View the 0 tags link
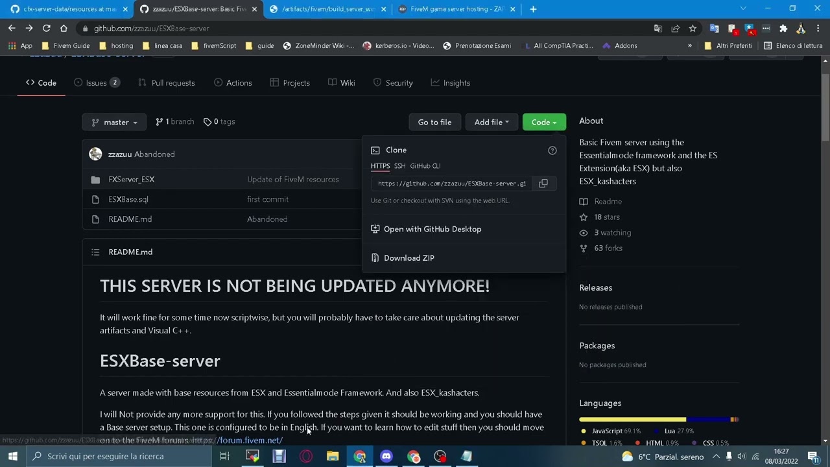 [x=219, y=121]
